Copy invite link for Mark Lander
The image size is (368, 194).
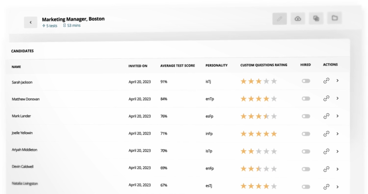[326, 116]
